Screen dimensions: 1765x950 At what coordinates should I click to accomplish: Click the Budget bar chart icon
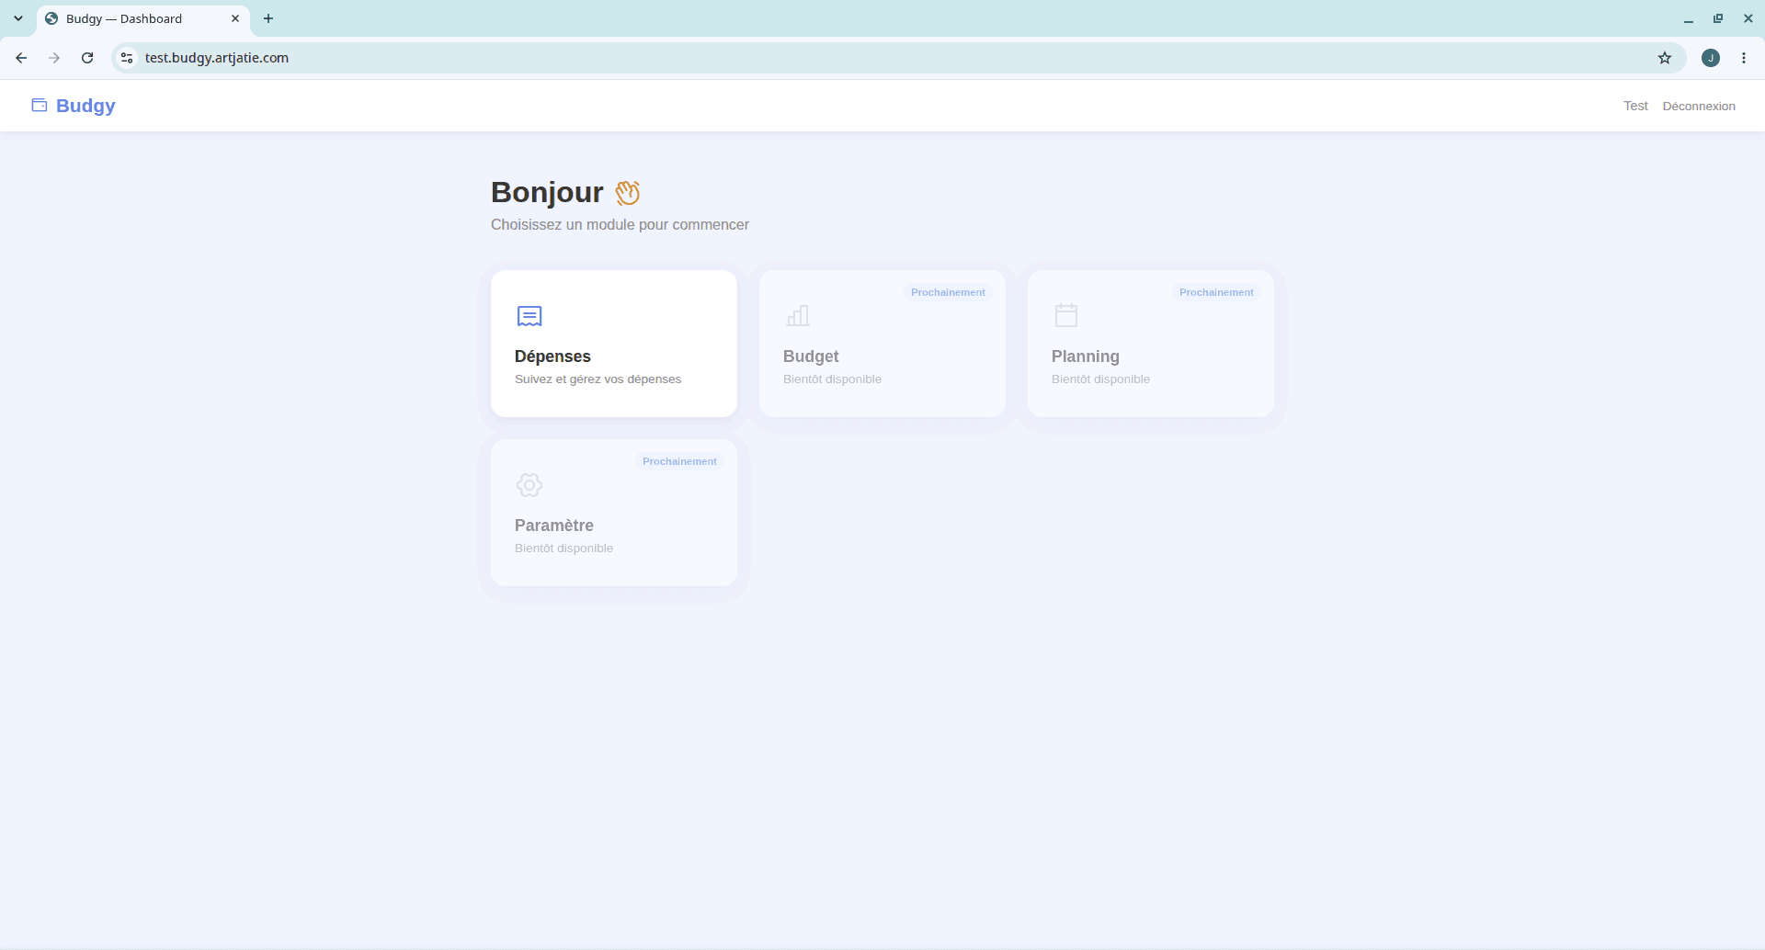[798, 316]
